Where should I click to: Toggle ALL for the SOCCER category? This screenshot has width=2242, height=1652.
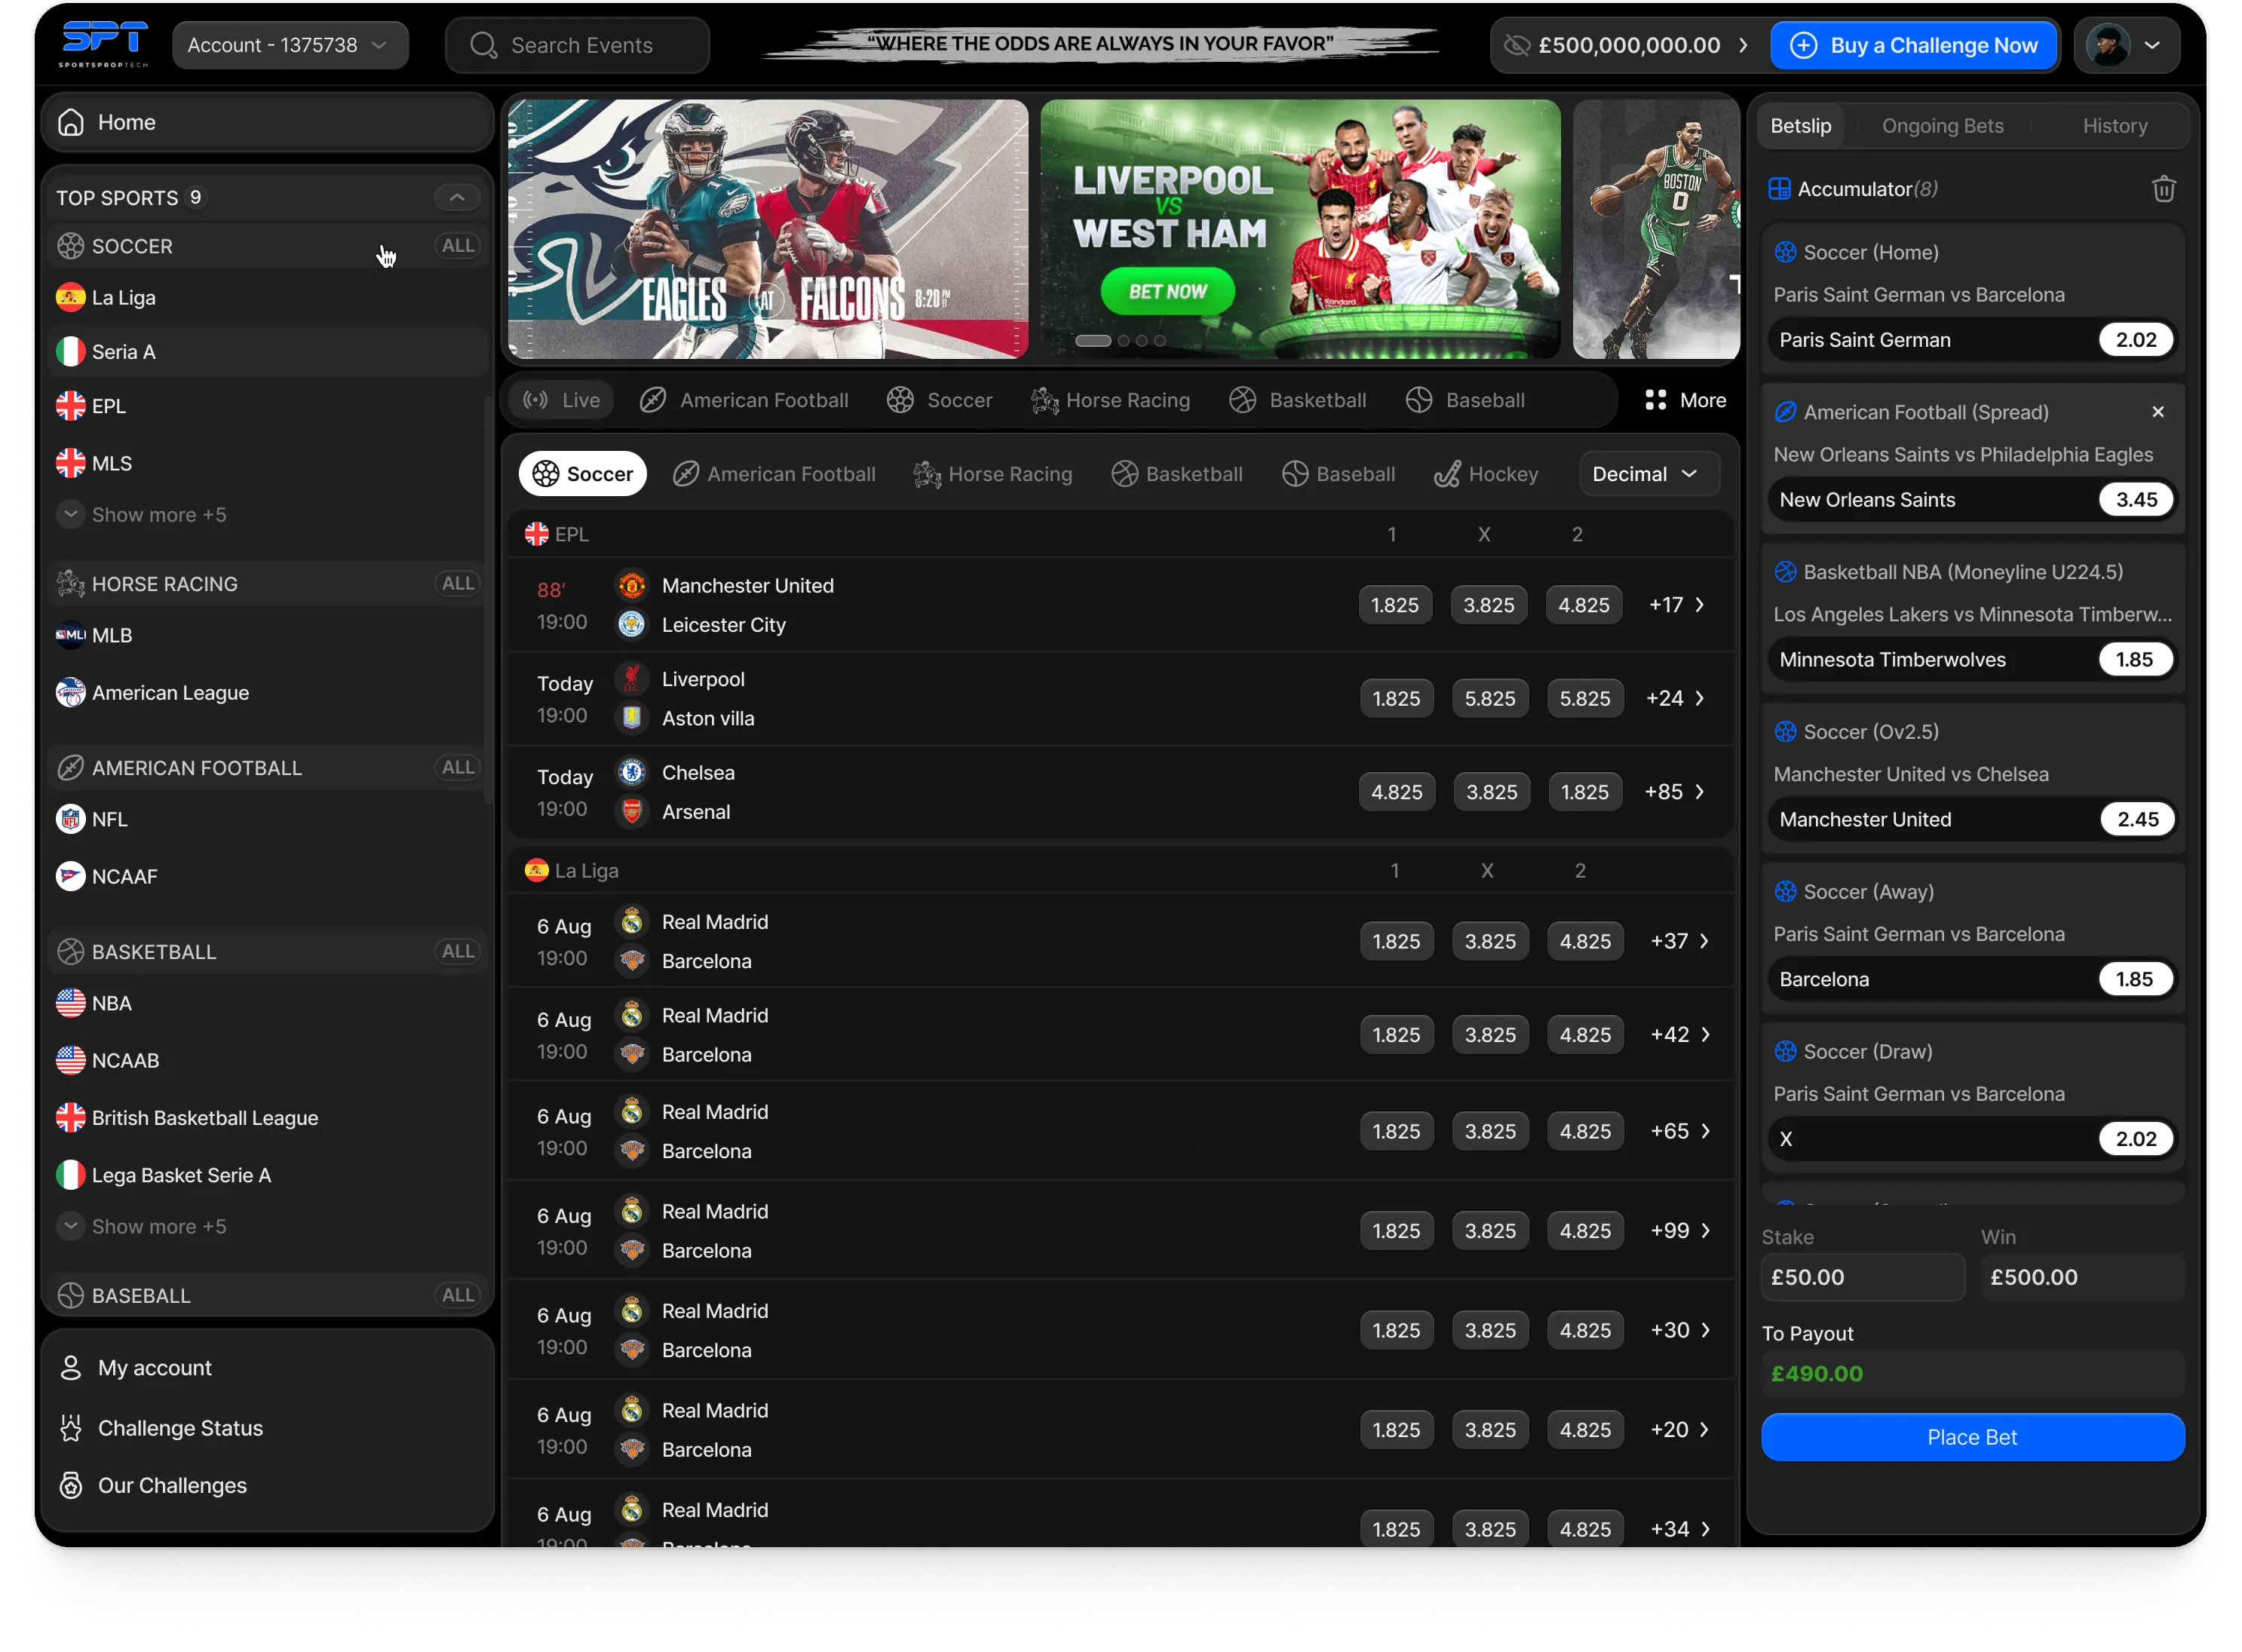click(x=458, y=246)
